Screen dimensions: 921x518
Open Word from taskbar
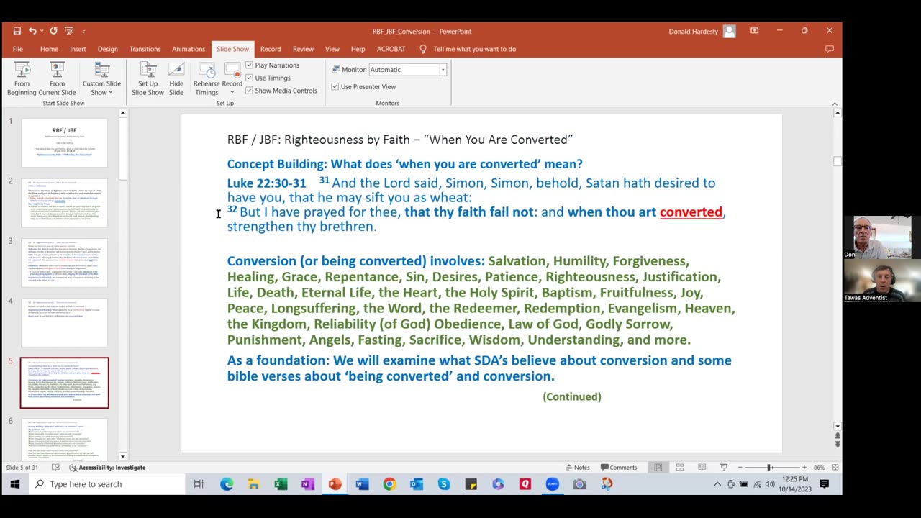click(362, 484)
